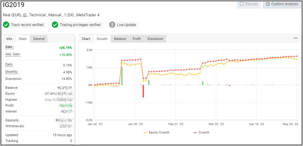Open the chart options three-dot menu

point(295,38)
